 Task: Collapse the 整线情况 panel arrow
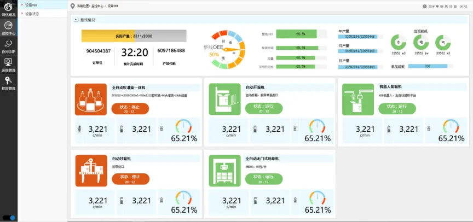[x=76, y=20]
